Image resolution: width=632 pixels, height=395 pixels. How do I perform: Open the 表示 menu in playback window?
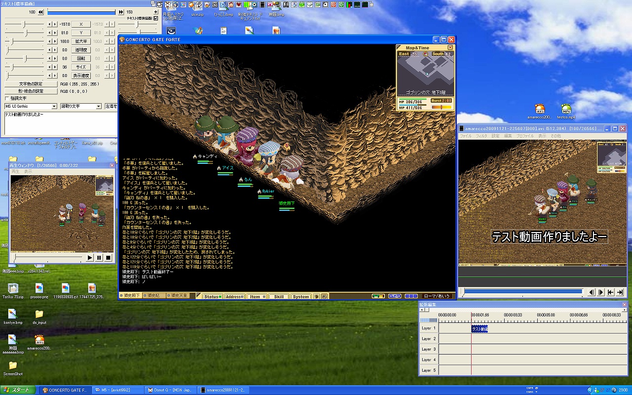(x=28, y=171)
